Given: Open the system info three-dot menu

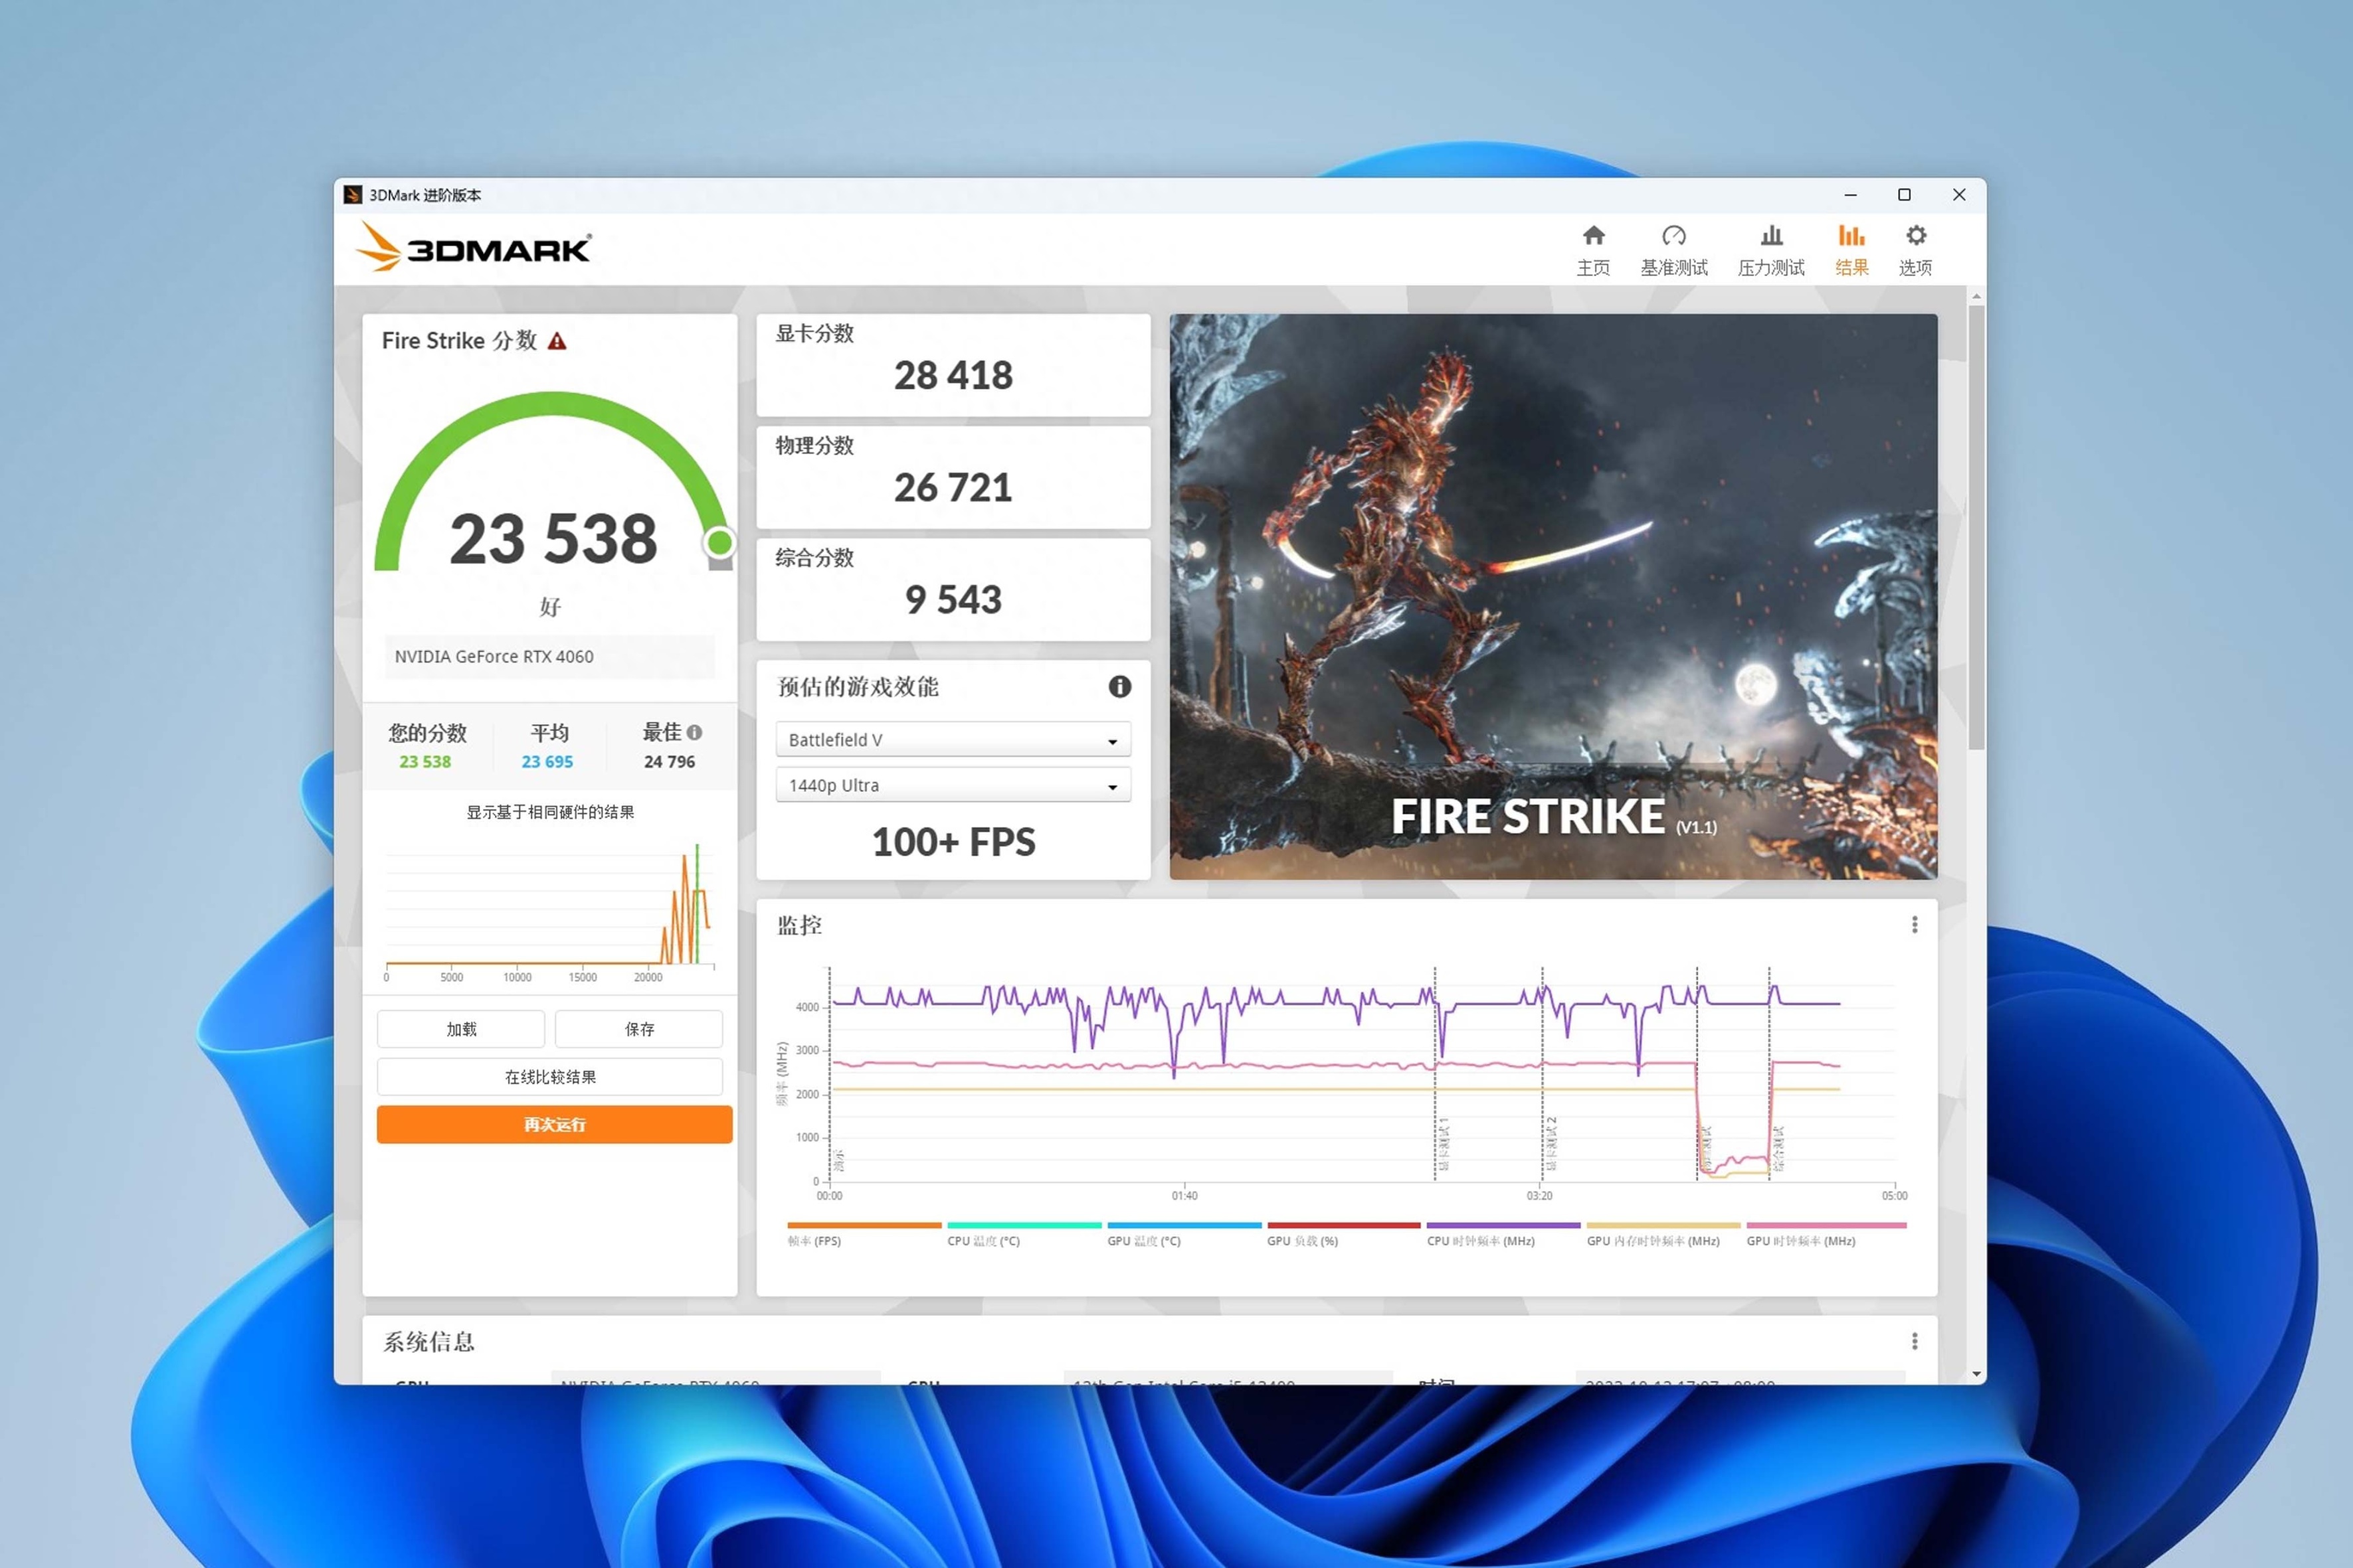Looking at the screenshot, I should tap(1914, 1341).
